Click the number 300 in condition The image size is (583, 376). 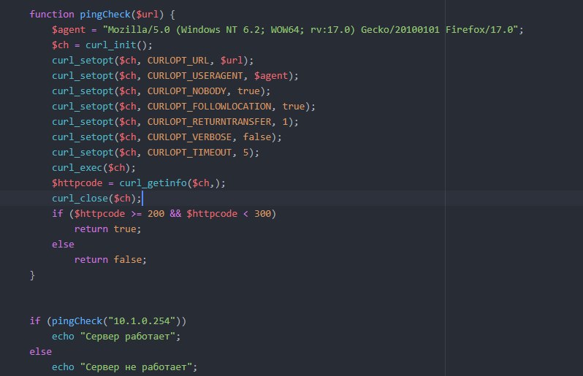(262, 214)
